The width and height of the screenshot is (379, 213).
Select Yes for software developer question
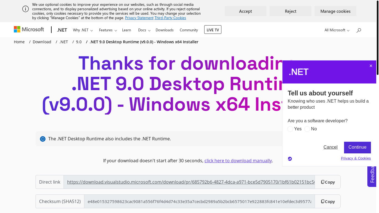coord(290,129)
